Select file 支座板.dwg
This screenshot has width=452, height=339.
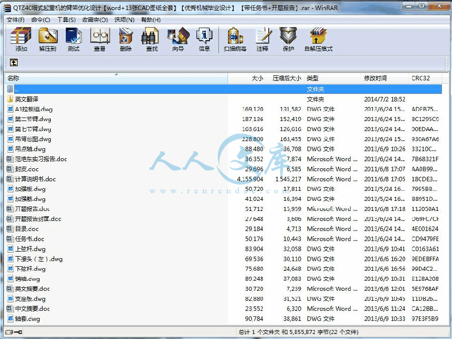pos(30,299)
